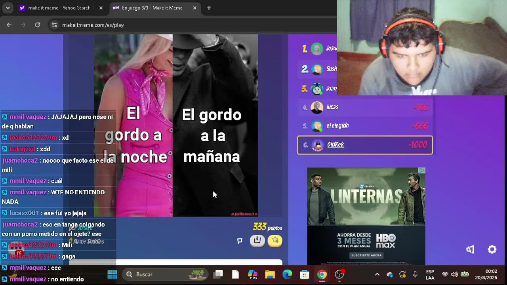
Task: Click the El gordo a la mañana meme panel
Action: coord(215,125)
